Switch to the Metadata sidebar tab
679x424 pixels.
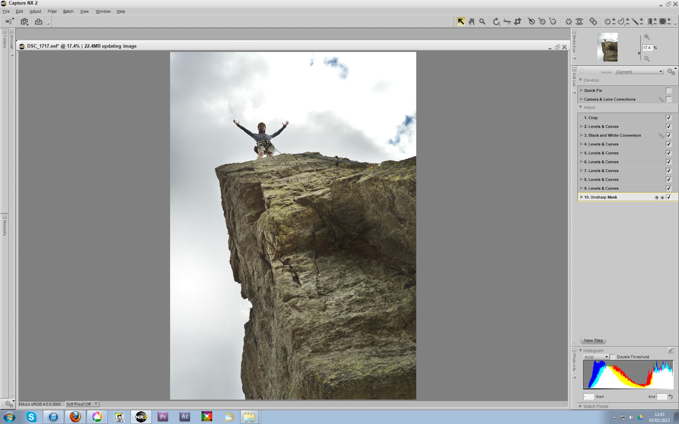(x=4, y=229)
